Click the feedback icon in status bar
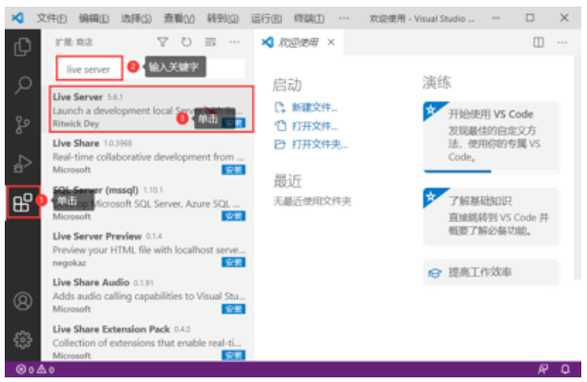The height and width of the screenshot is (382, 587). pos(543,370)
